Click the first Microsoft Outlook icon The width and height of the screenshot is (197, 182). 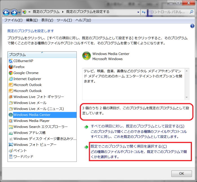(x=11, y=85)
